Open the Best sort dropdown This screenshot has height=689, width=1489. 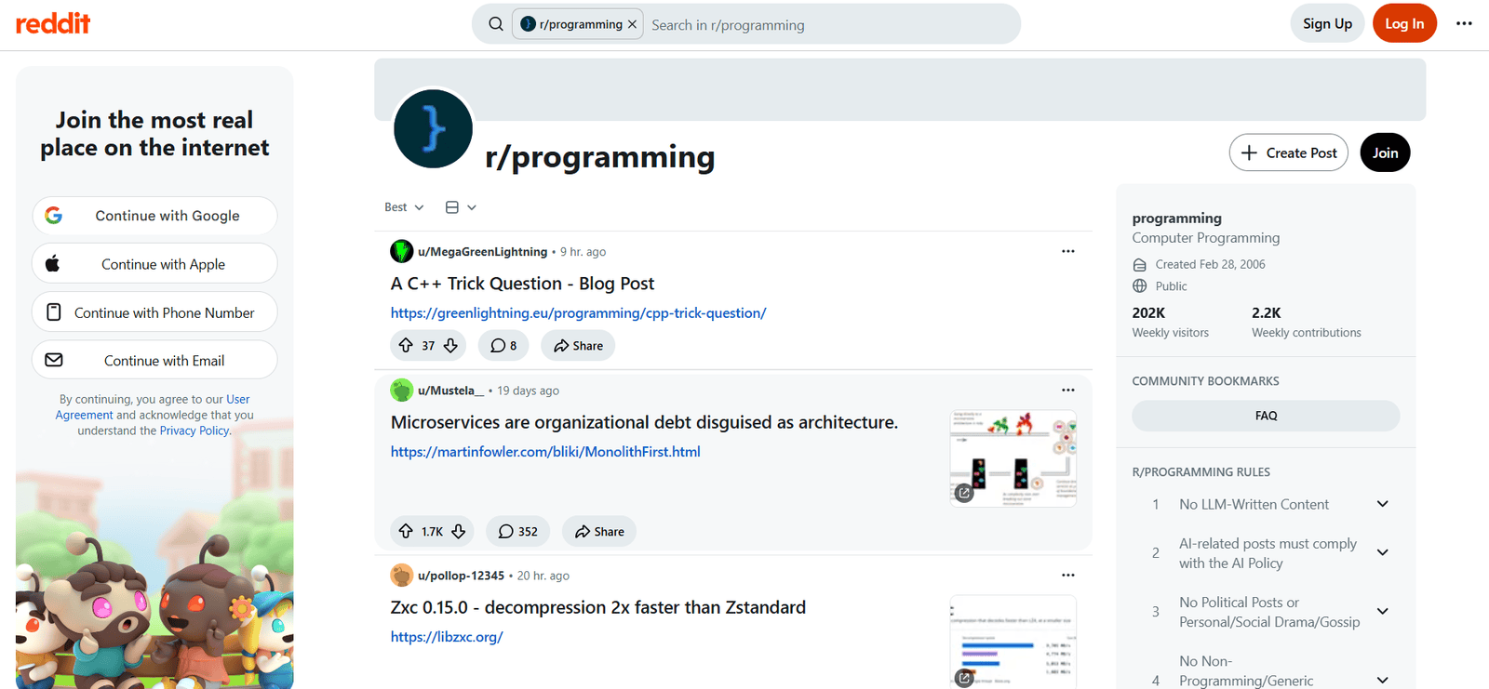point(404,207)
